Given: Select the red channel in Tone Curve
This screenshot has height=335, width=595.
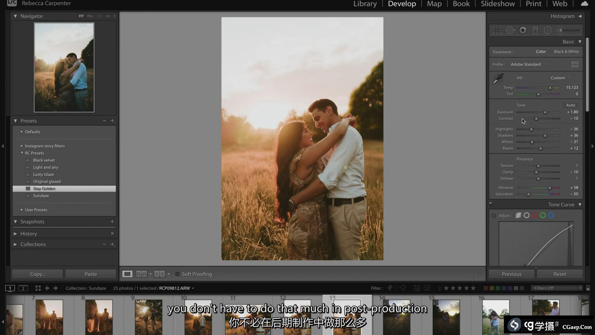Looking at the screenshot, I should tap(535, 216).
